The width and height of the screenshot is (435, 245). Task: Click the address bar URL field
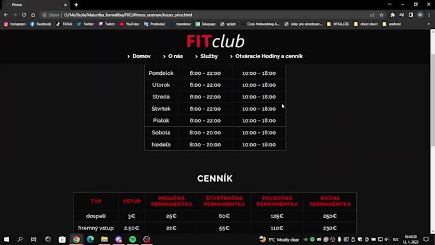(x=205, y=15)
